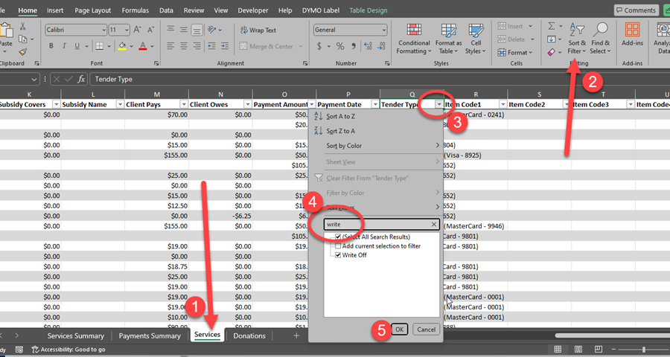The image size is (670, 357).
Task: Click the Wrap Text button
Action: click(x=258, y=30)
